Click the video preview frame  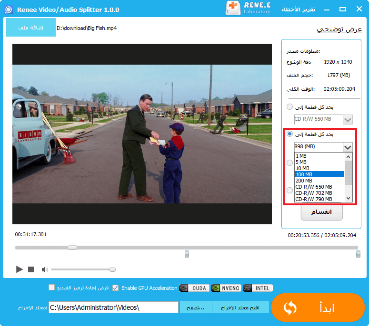142,134
